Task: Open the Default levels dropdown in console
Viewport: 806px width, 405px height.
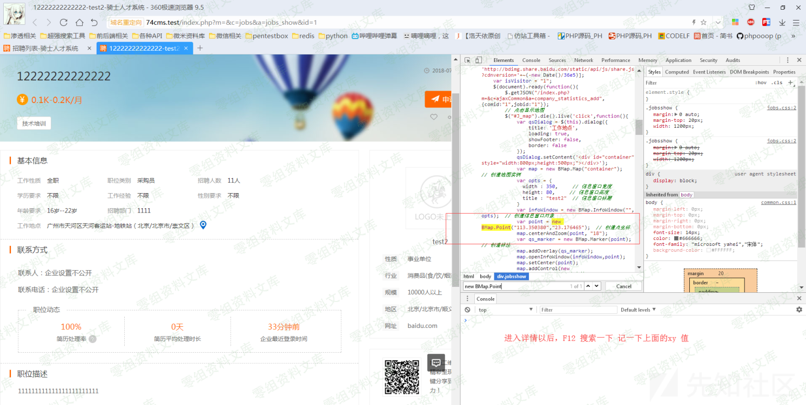Action: [x=638, y=310]
